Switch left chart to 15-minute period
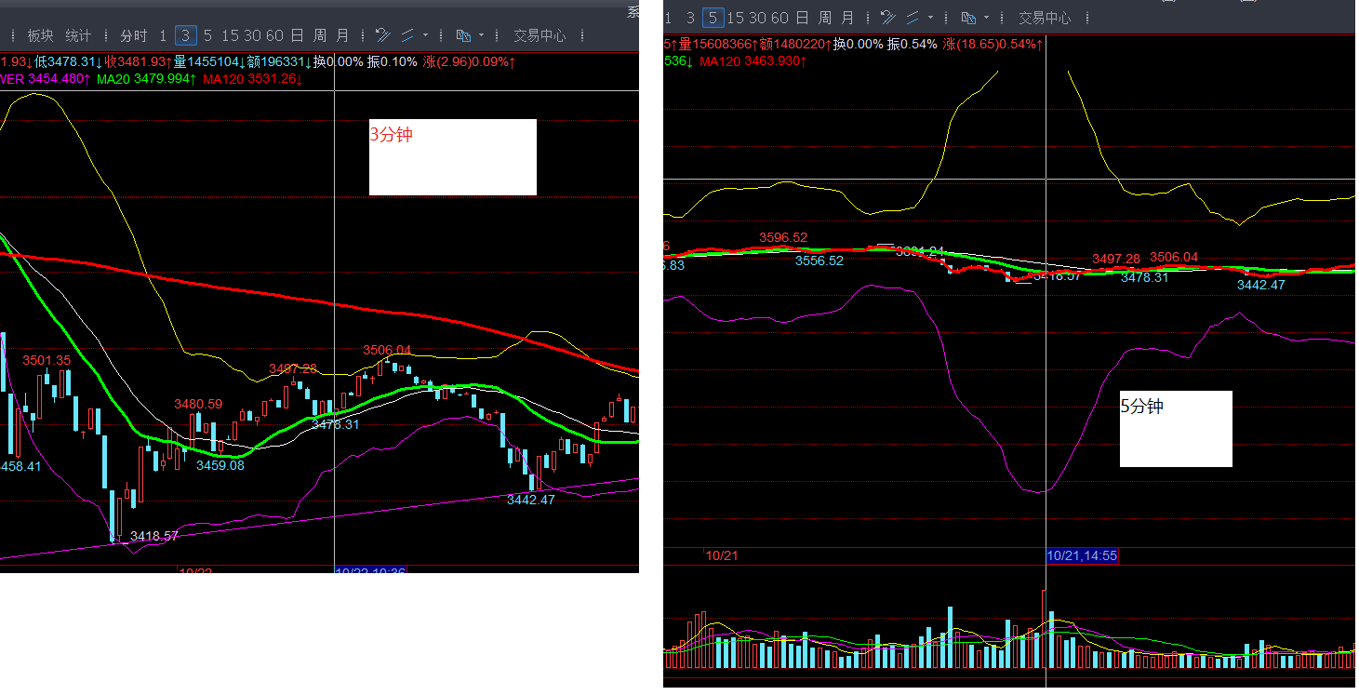Viewport: 1359px width, 695px height. point(229,35)
